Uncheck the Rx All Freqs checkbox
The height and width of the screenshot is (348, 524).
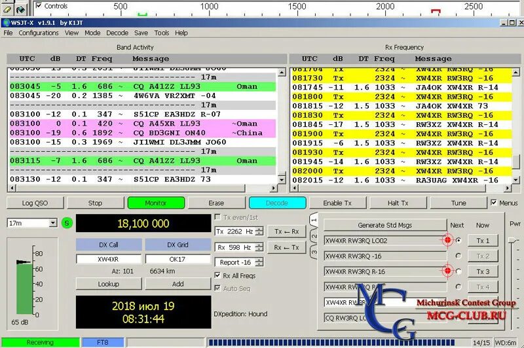pos(217,275)
